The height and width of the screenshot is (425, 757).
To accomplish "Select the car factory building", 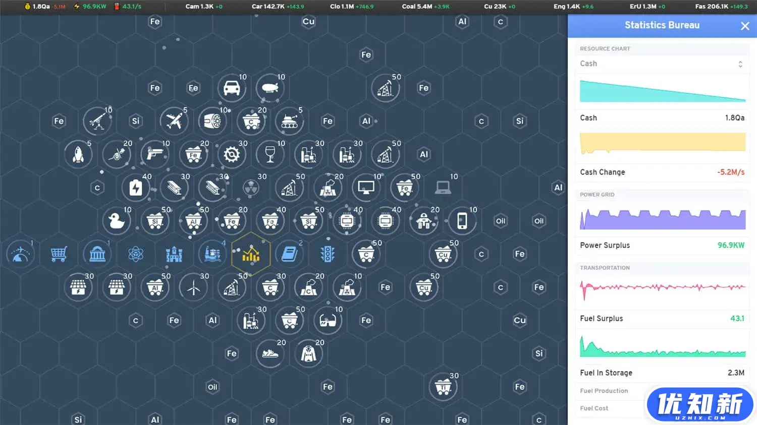I will tap(232, 88).
